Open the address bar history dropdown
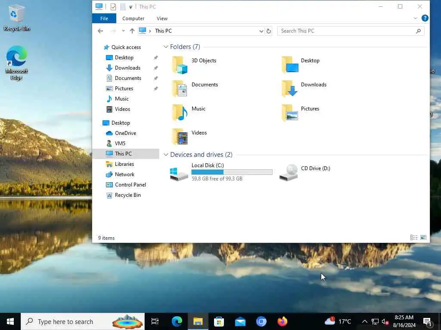This screenshot has width=441, height=330. (x=261, y=31)
